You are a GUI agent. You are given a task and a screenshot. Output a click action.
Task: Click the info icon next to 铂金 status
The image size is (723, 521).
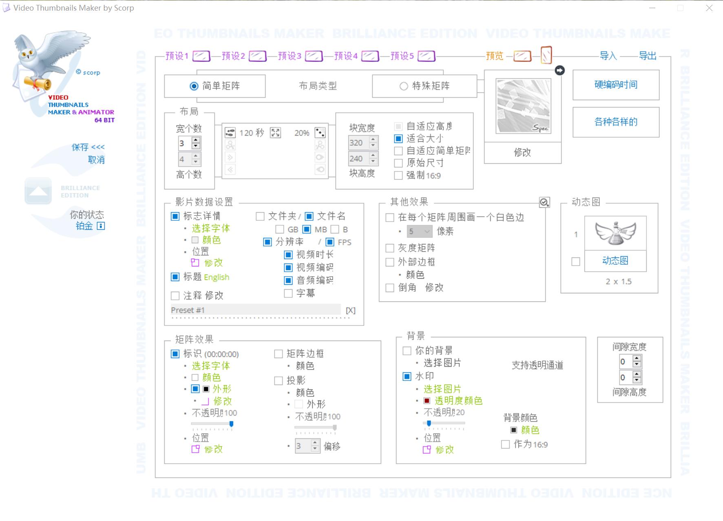click(x=101, y=226)
